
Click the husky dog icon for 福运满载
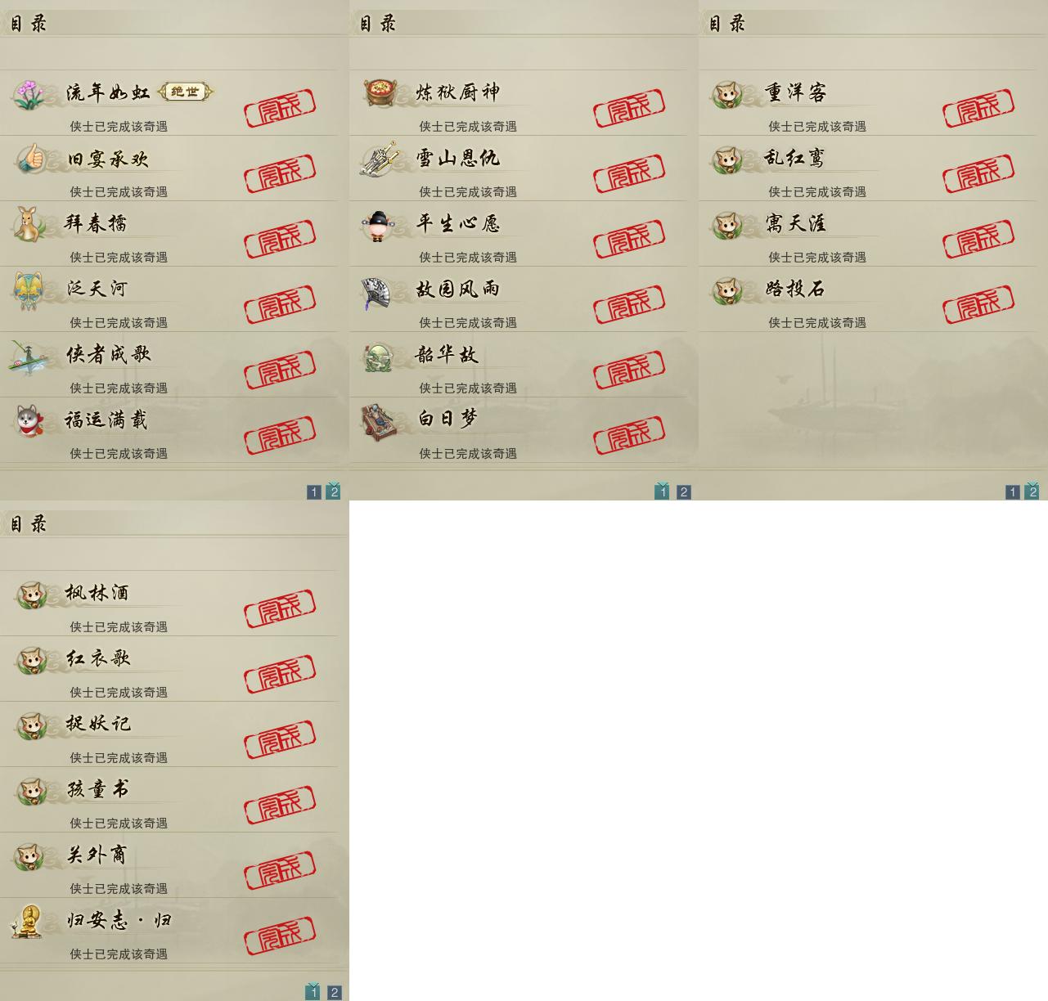tap(30, 420)
